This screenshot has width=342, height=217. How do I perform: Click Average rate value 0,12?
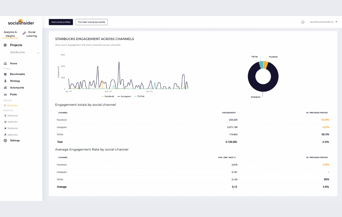coord(234,187)
